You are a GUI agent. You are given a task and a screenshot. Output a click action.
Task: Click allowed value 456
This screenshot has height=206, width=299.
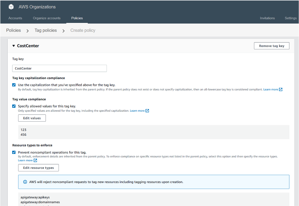[24, 135]
